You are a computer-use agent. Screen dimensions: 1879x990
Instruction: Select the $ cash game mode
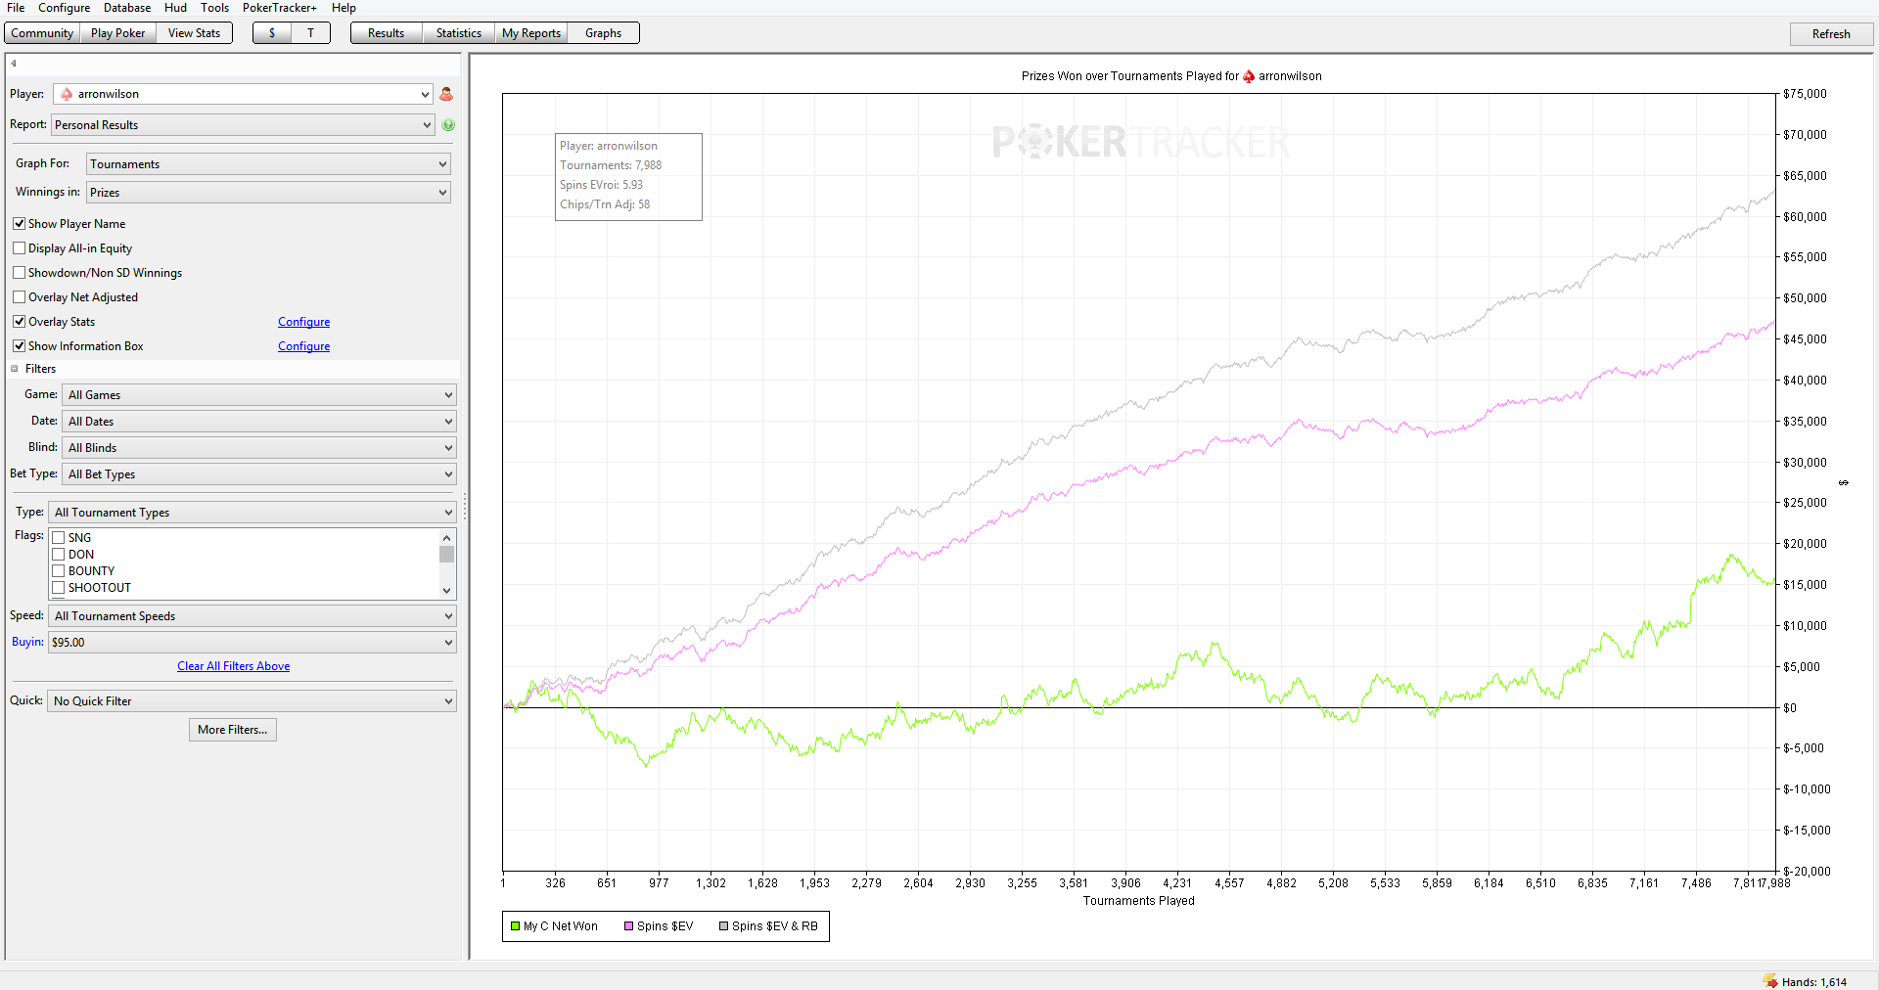(x=271, y=33)
